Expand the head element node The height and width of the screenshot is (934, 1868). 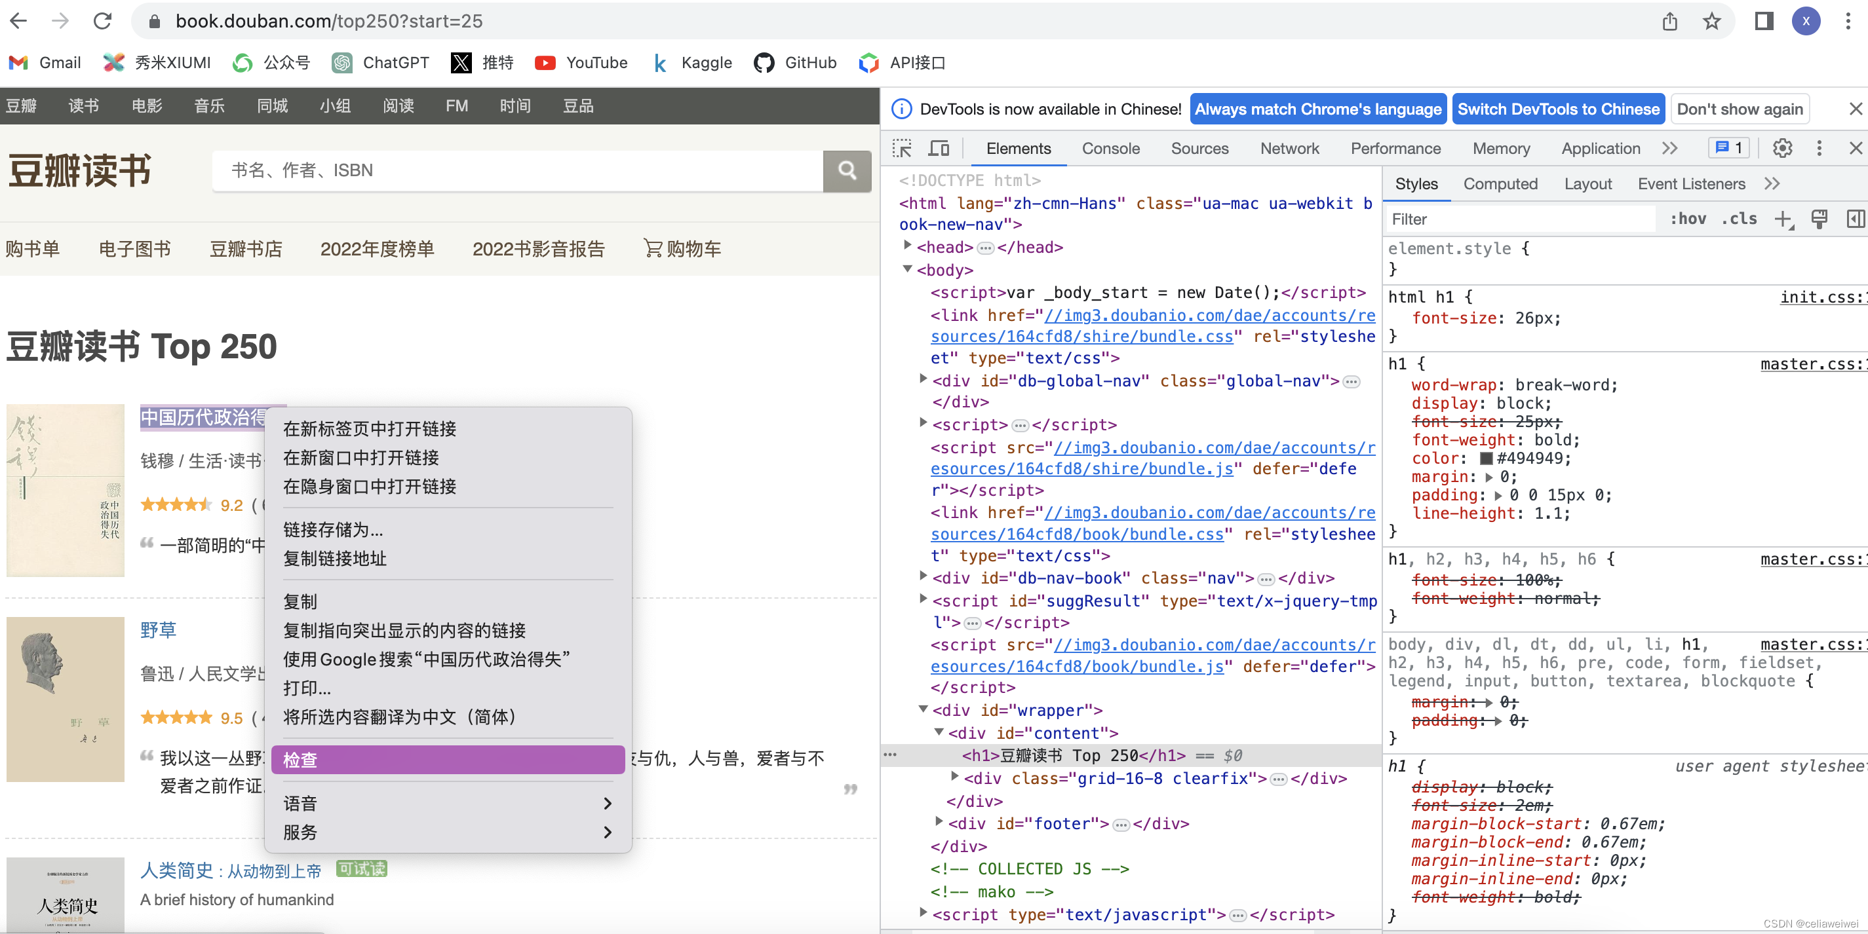(907, 246)
